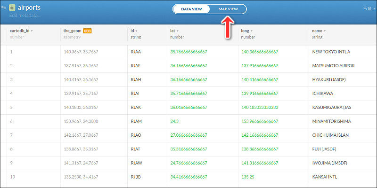Select id cell RJBB
This screenshot has width=377, height=188.
click(136, 177)
